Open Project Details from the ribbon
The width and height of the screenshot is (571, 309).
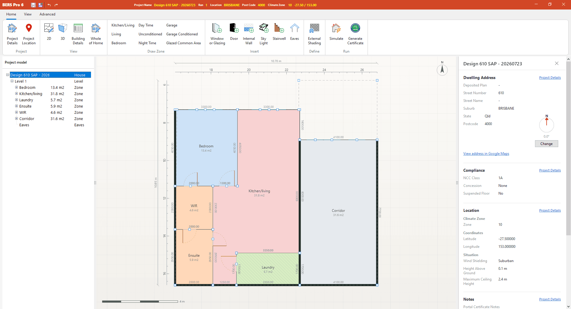tap(12, 34)
